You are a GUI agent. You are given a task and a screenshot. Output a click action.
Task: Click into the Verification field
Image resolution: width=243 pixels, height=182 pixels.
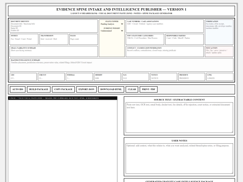click(x=219, y=33)
